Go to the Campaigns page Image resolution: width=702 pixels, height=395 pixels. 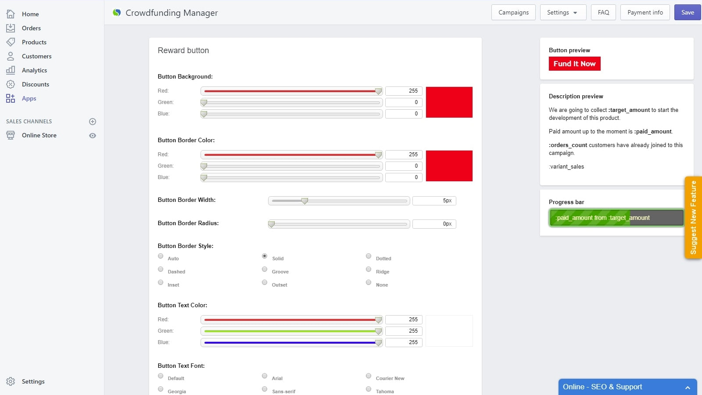pyautogui.click(x=513, y=13)
